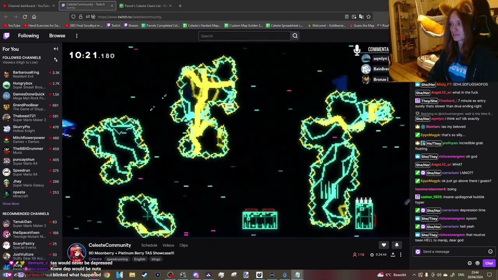This screenshot has width=498, height=280.
Task: Open channel points icon beside Chat button
Action: (x=477, y=263)
